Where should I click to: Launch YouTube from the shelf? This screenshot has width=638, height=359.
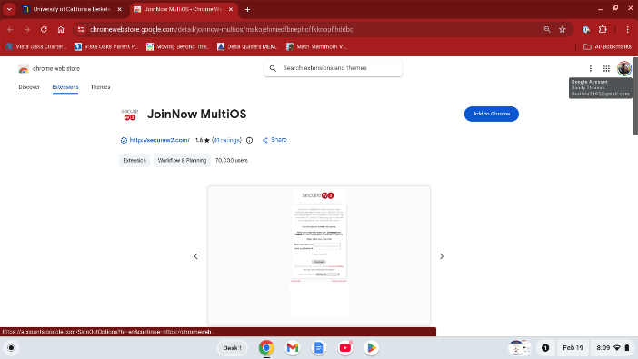point(345,348)
